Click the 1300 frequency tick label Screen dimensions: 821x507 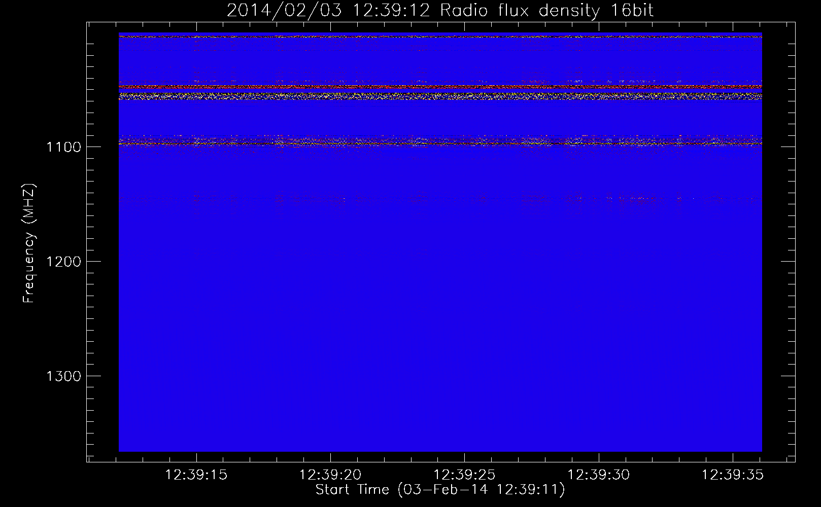point(63,376)
